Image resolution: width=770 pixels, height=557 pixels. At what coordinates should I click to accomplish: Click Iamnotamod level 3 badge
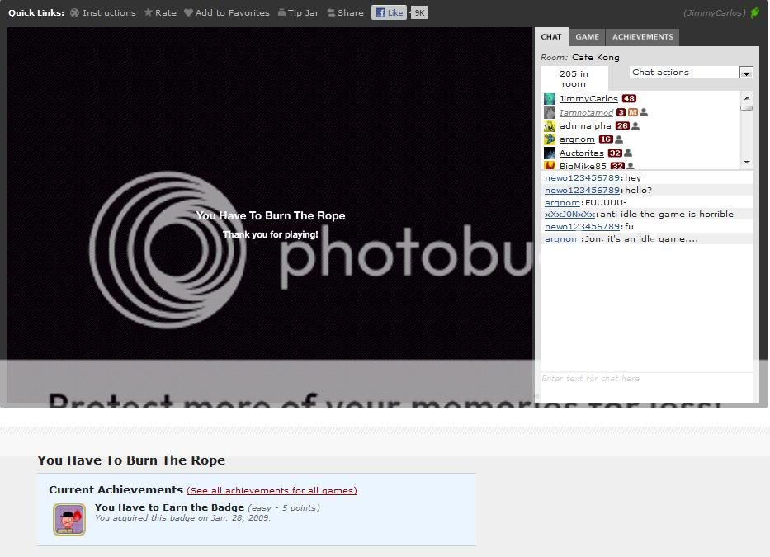621,112
